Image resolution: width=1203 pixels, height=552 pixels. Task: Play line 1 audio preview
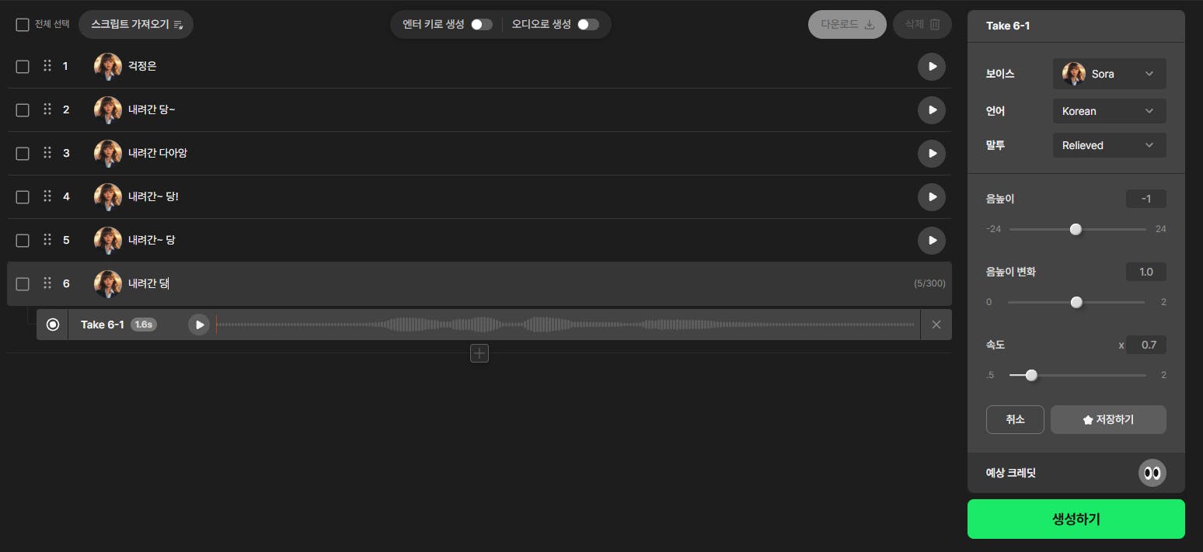click(x=932, y=67)
